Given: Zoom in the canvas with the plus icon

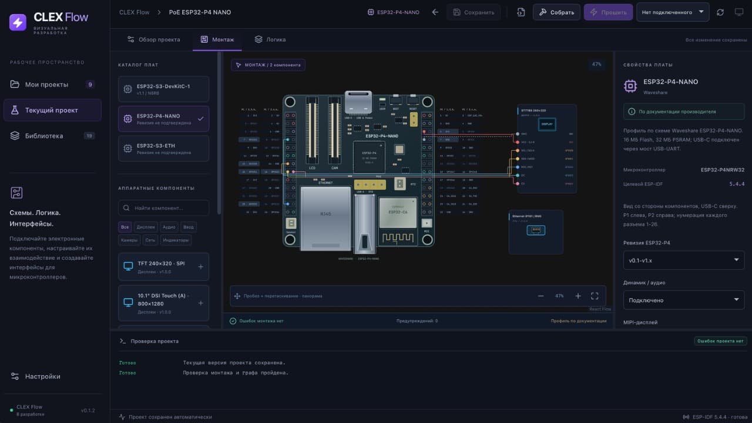Looking at the screenshot, I should (x=578, y=296).
